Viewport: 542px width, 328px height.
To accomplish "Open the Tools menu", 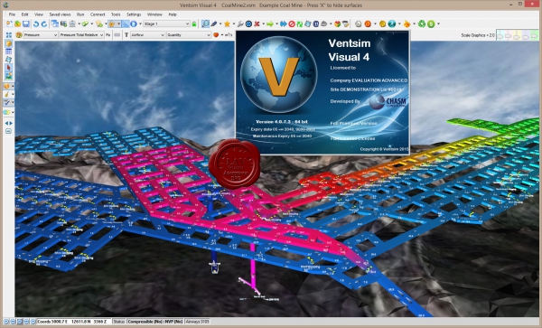I will [116, 14].
